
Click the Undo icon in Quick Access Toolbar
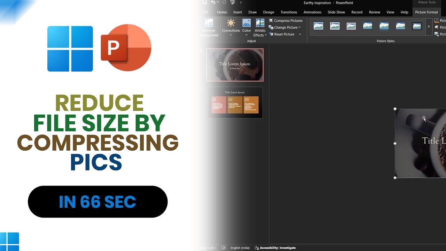(x=213, y=2)
